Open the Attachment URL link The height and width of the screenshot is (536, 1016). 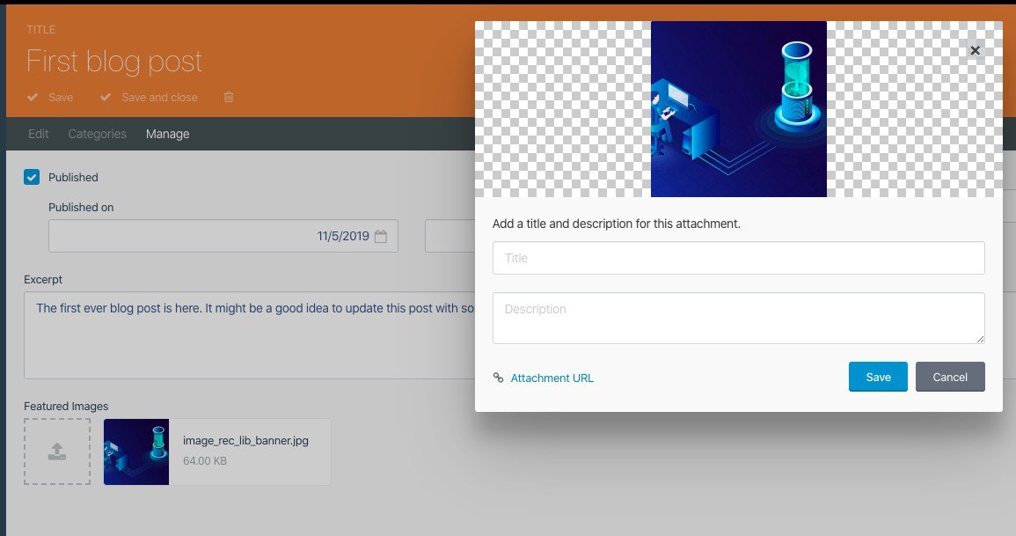click(x=552, y=378)
